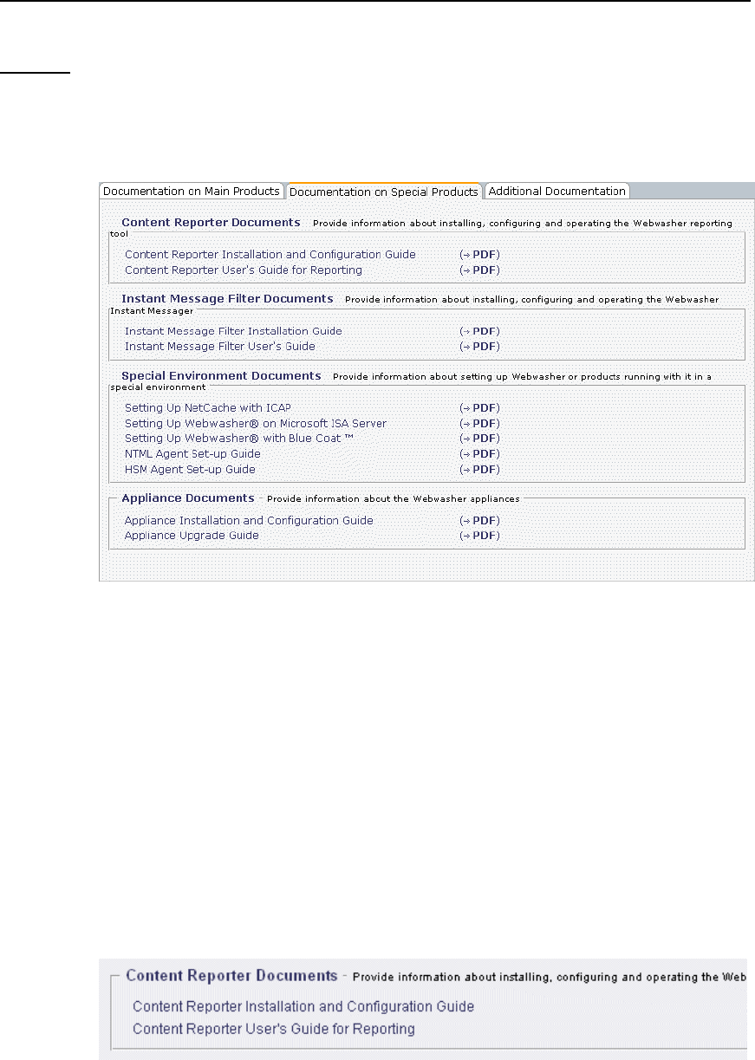The image size is (755, 1060).
Task: Open PDF for Appliance Upgrade Guide
Action: click(x=479, y=536)
